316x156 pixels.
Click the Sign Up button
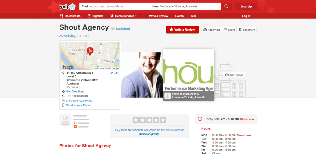click(x=246, y=6)
